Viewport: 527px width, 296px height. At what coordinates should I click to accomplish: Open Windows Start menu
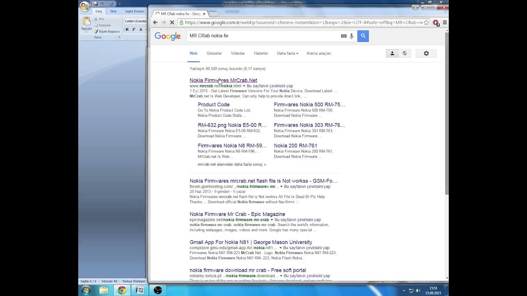pyautogui.click(x=86, y=290)
